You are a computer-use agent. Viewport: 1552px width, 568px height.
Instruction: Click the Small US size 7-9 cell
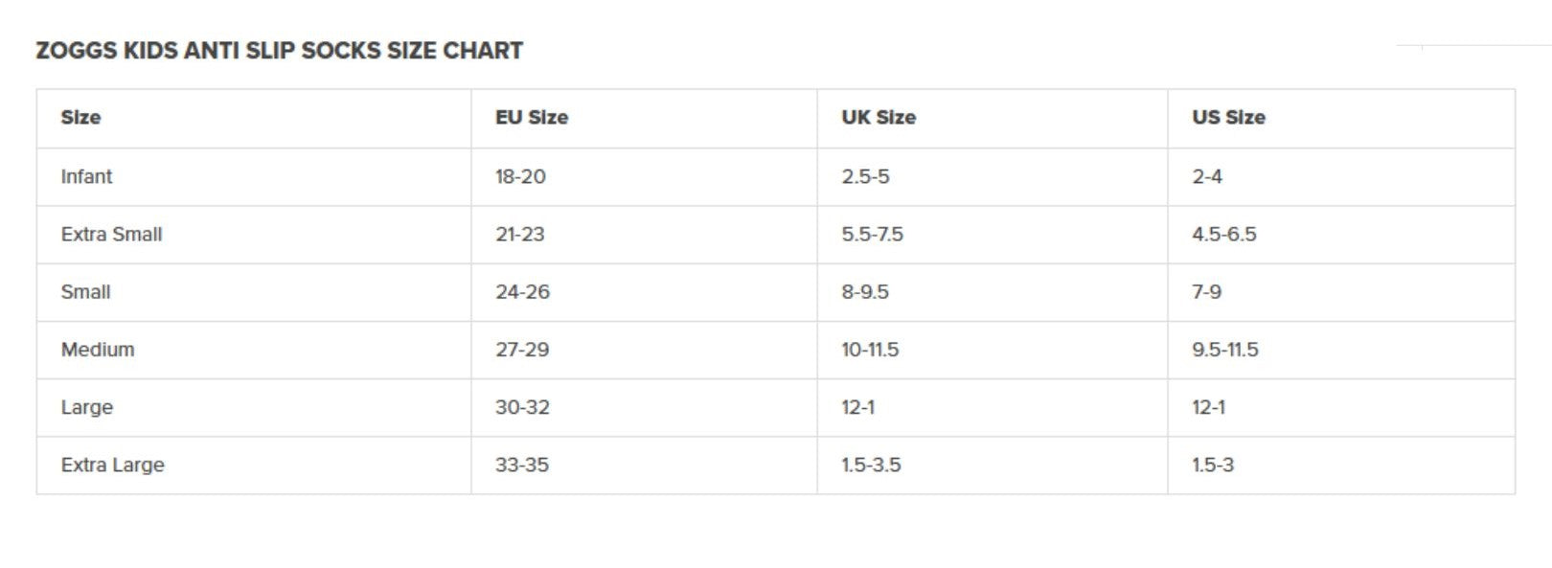(x=1206, y=292)
